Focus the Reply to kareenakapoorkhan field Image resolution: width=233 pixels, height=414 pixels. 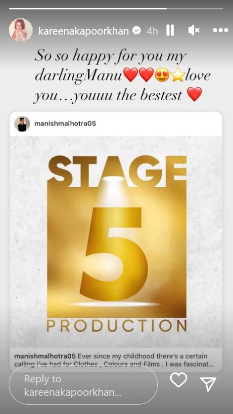click(x=83, y=385)
